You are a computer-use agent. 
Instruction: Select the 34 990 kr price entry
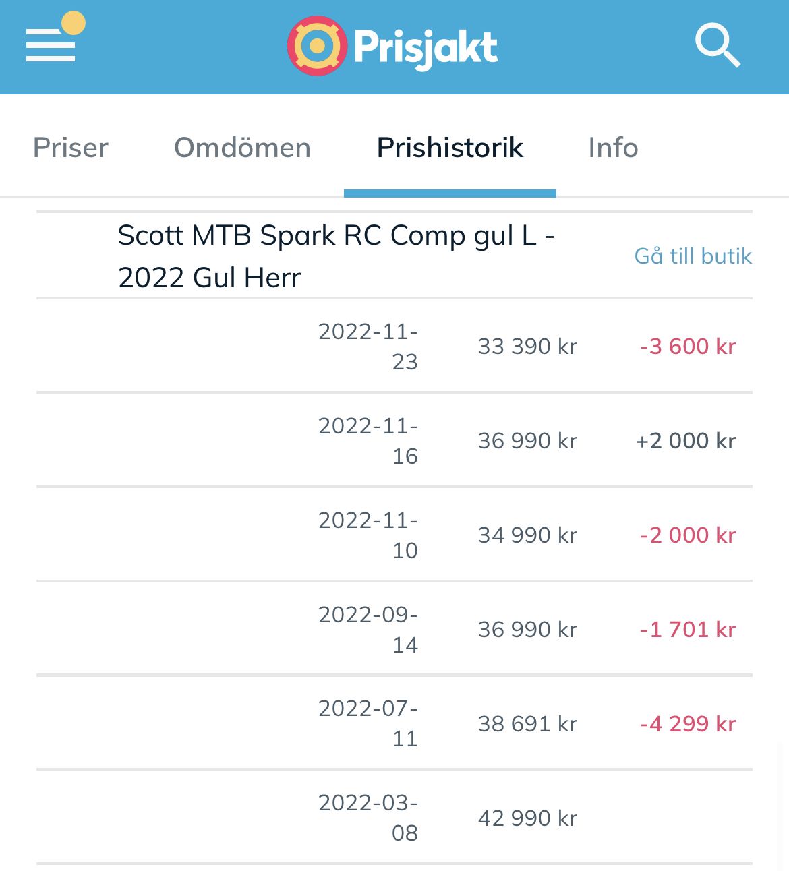(x=527, y=535)
